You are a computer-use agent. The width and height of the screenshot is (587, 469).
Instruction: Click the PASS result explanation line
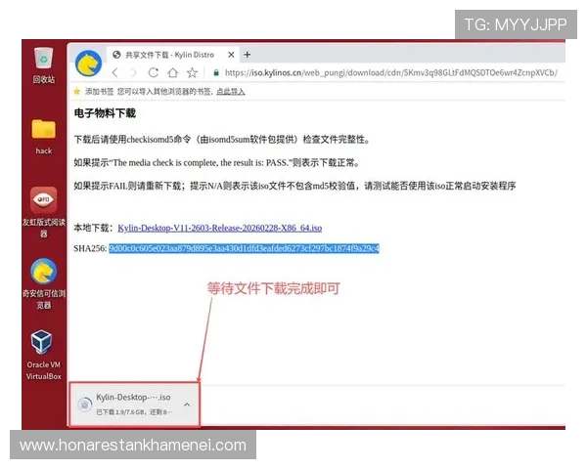[x=217, y=163]
